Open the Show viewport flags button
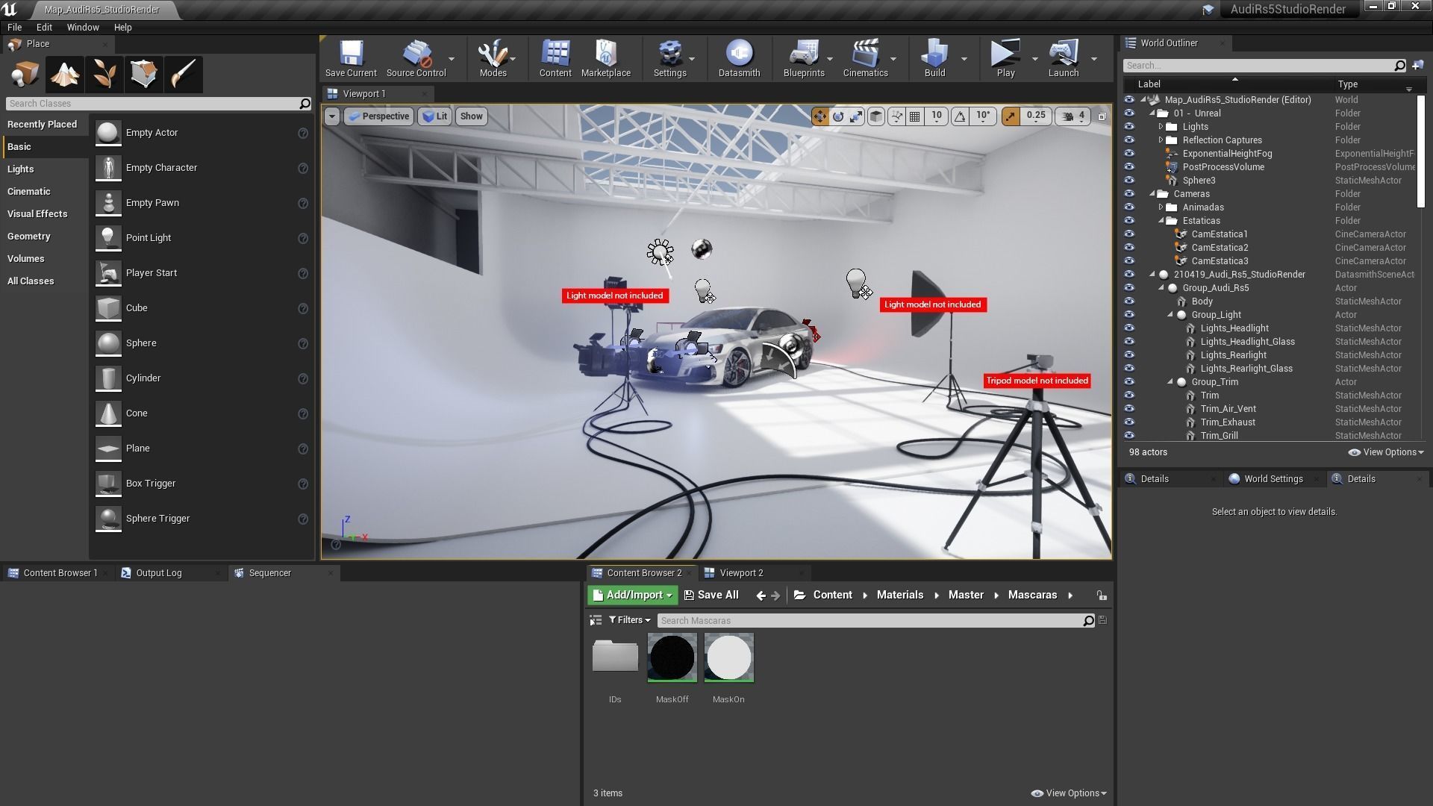The height and width of the screenshot is (806, 1433). [x=471, y=116]
